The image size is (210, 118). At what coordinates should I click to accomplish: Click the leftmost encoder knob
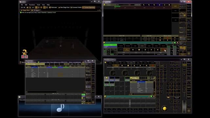coord(113,73)
